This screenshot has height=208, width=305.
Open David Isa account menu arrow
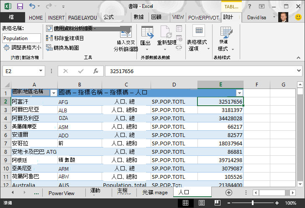coord(274,17)
